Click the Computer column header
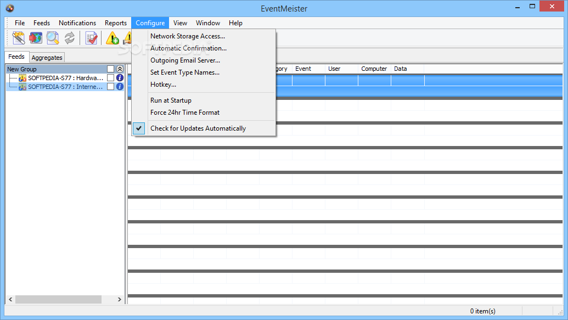 (x=374, y=69)
